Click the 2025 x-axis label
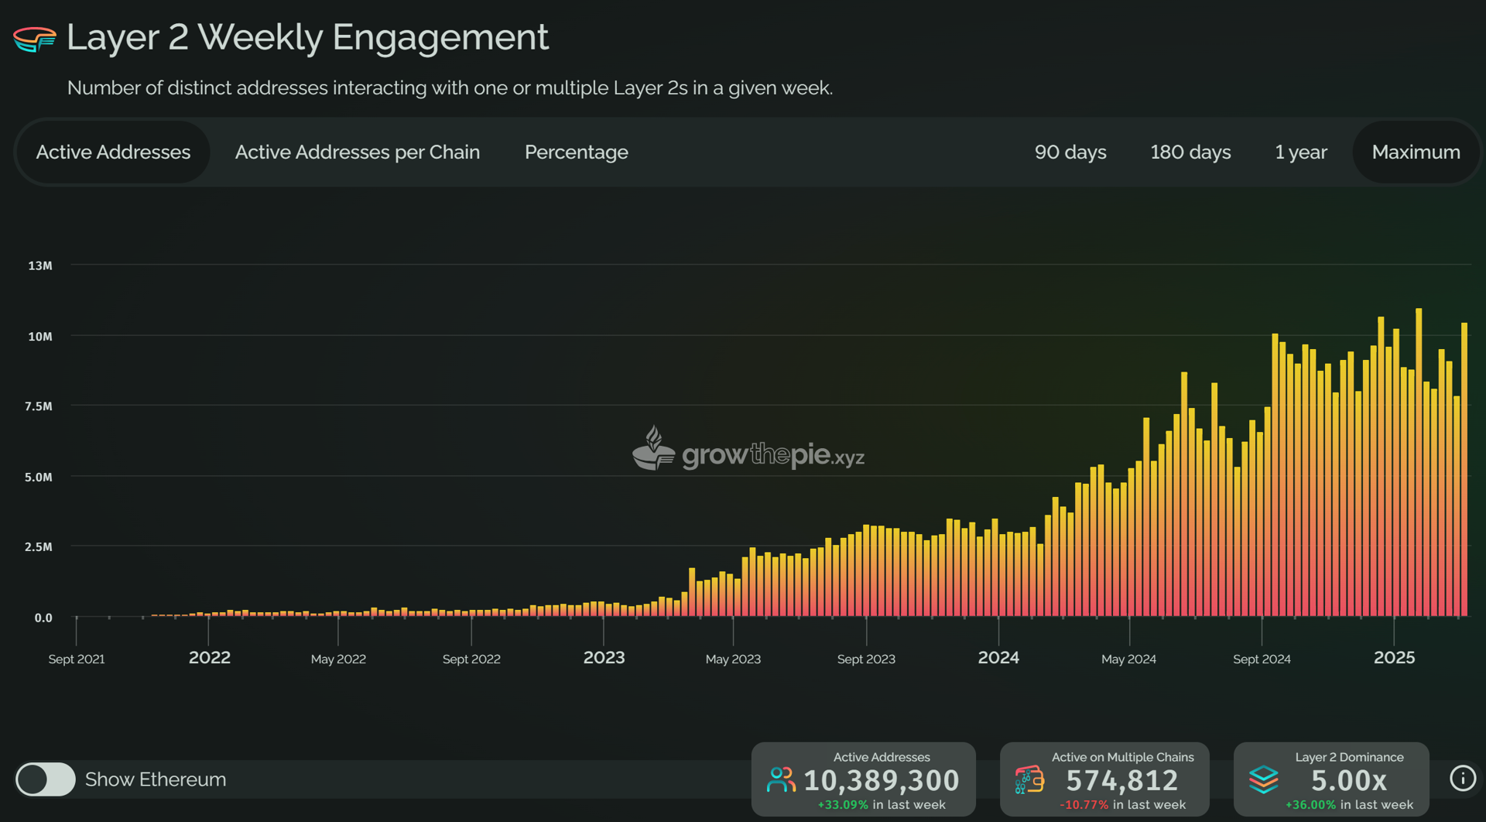The height and width of the screenshot is (822, 1486). (x=1394, y=657)
